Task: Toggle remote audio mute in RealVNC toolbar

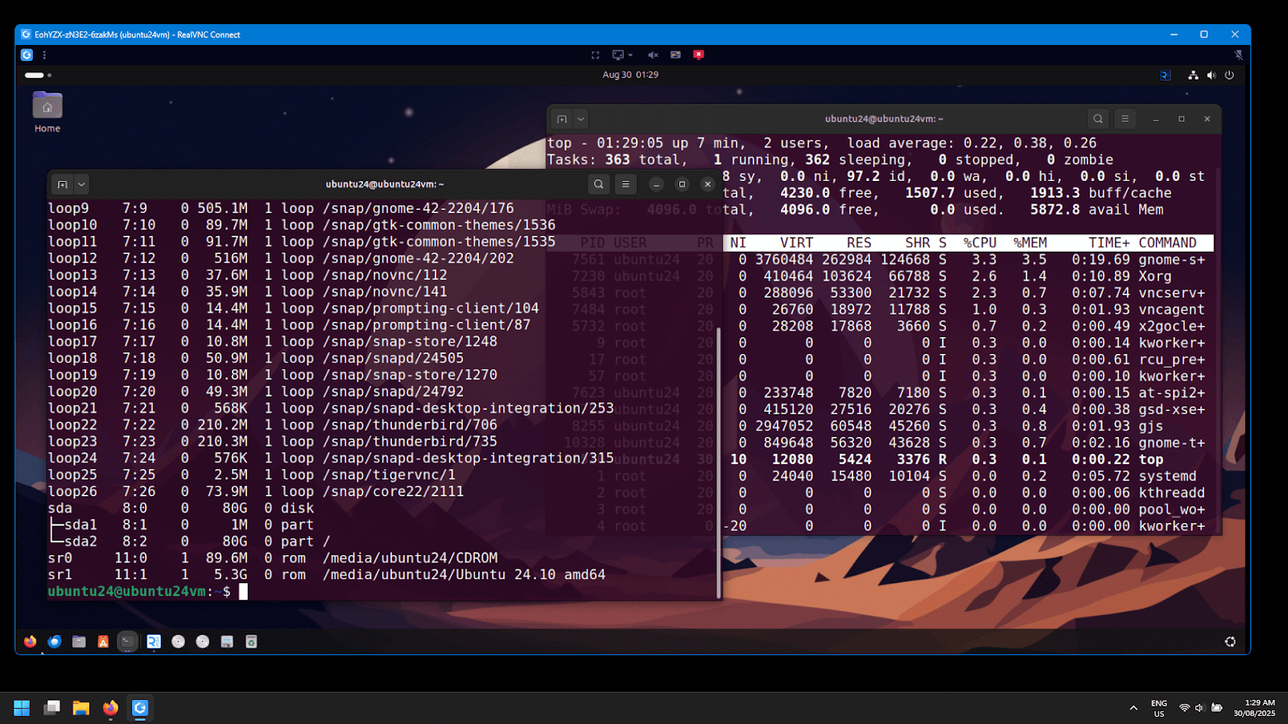Action: tap(653, 55)
